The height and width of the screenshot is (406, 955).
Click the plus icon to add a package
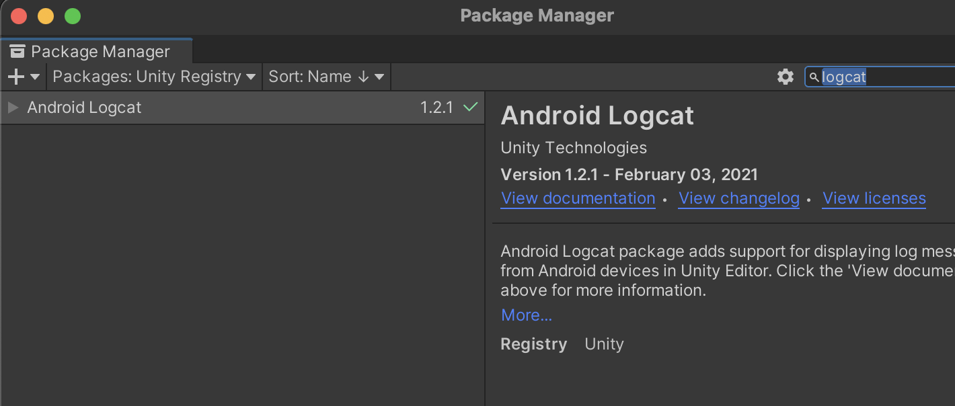pos(15,77)
